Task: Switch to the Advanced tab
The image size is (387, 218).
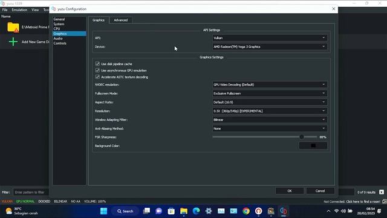Action: pyautogui.click(x=121, y=20)
